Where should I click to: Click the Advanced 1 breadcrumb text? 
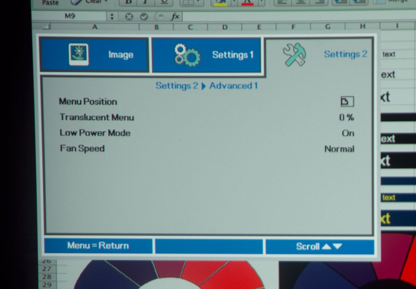(233, 86)
